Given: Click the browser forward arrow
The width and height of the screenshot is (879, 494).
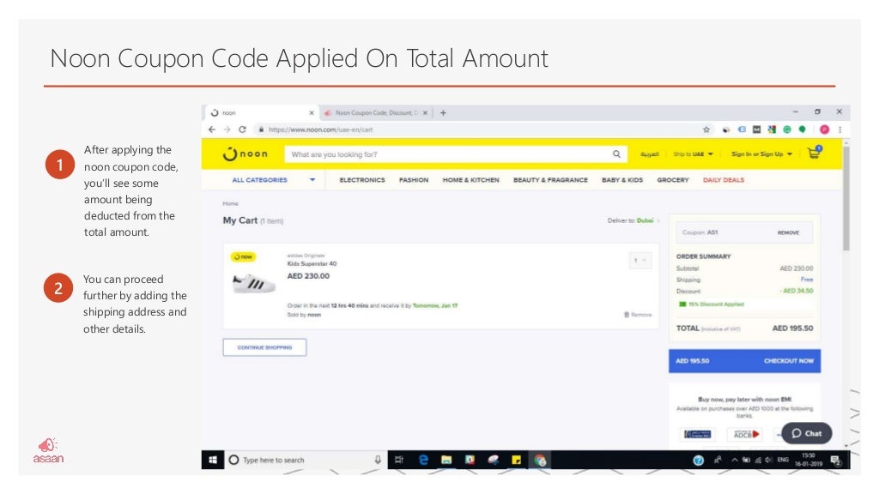Looking at the screenshot, I should pyautogui.click(x=227, y=130).
